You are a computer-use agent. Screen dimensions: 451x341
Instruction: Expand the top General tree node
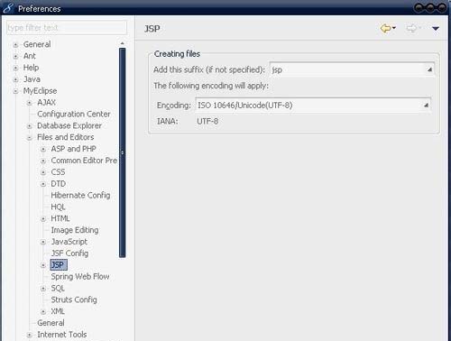[15, 45]
